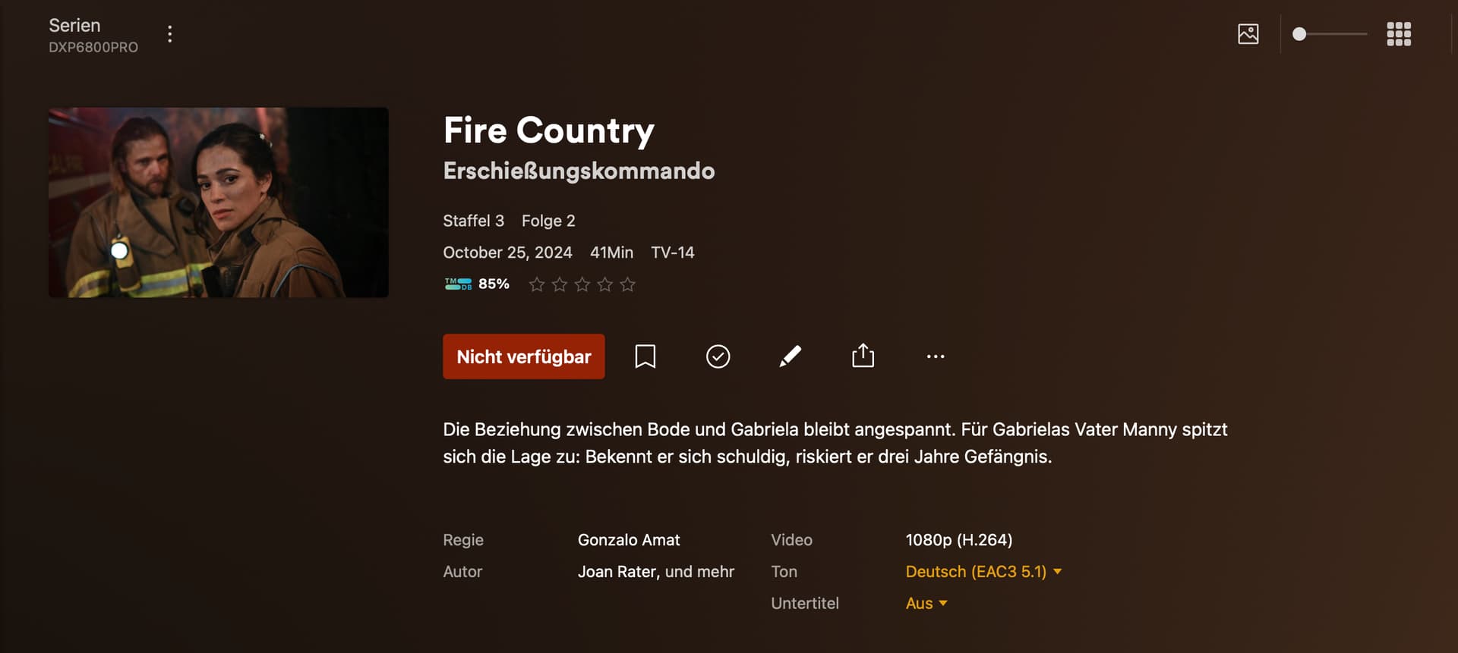Open Serien library vertical dots menu

[x=169, y=34]
